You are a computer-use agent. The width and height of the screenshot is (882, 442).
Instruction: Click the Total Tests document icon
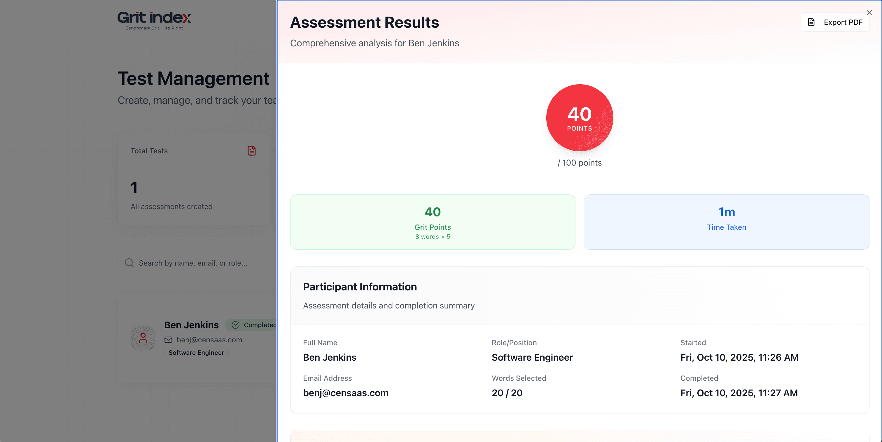click(x=252, y=151)
